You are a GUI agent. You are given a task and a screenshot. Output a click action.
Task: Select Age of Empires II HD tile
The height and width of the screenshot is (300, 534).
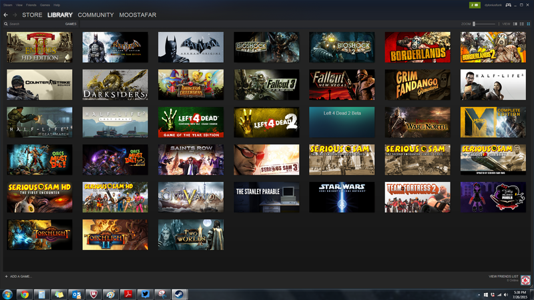39,47
